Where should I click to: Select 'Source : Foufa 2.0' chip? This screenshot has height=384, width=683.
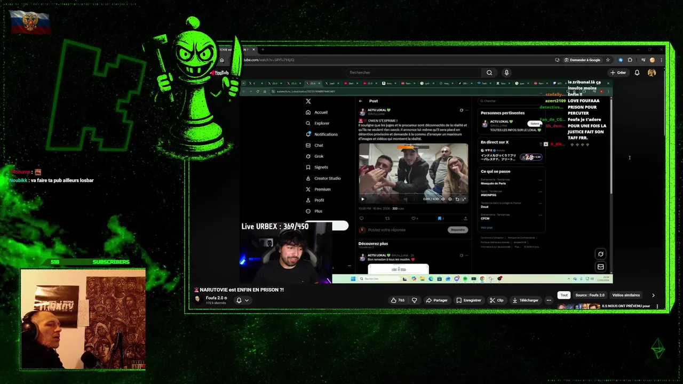(590, 295)
